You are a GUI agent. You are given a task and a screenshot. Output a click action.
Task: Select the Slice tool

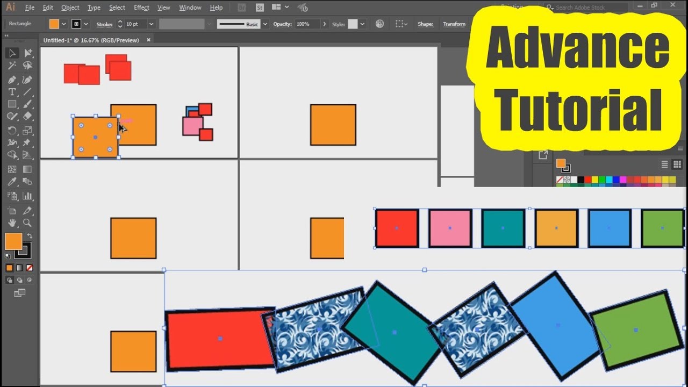coord(28,211)
